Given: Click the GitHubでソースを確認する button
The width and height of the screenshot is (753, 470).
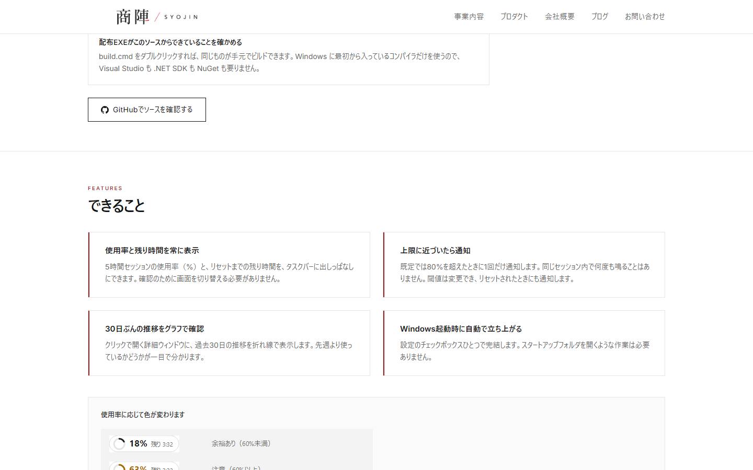Looking at the screenshot, I should point(147,110).
